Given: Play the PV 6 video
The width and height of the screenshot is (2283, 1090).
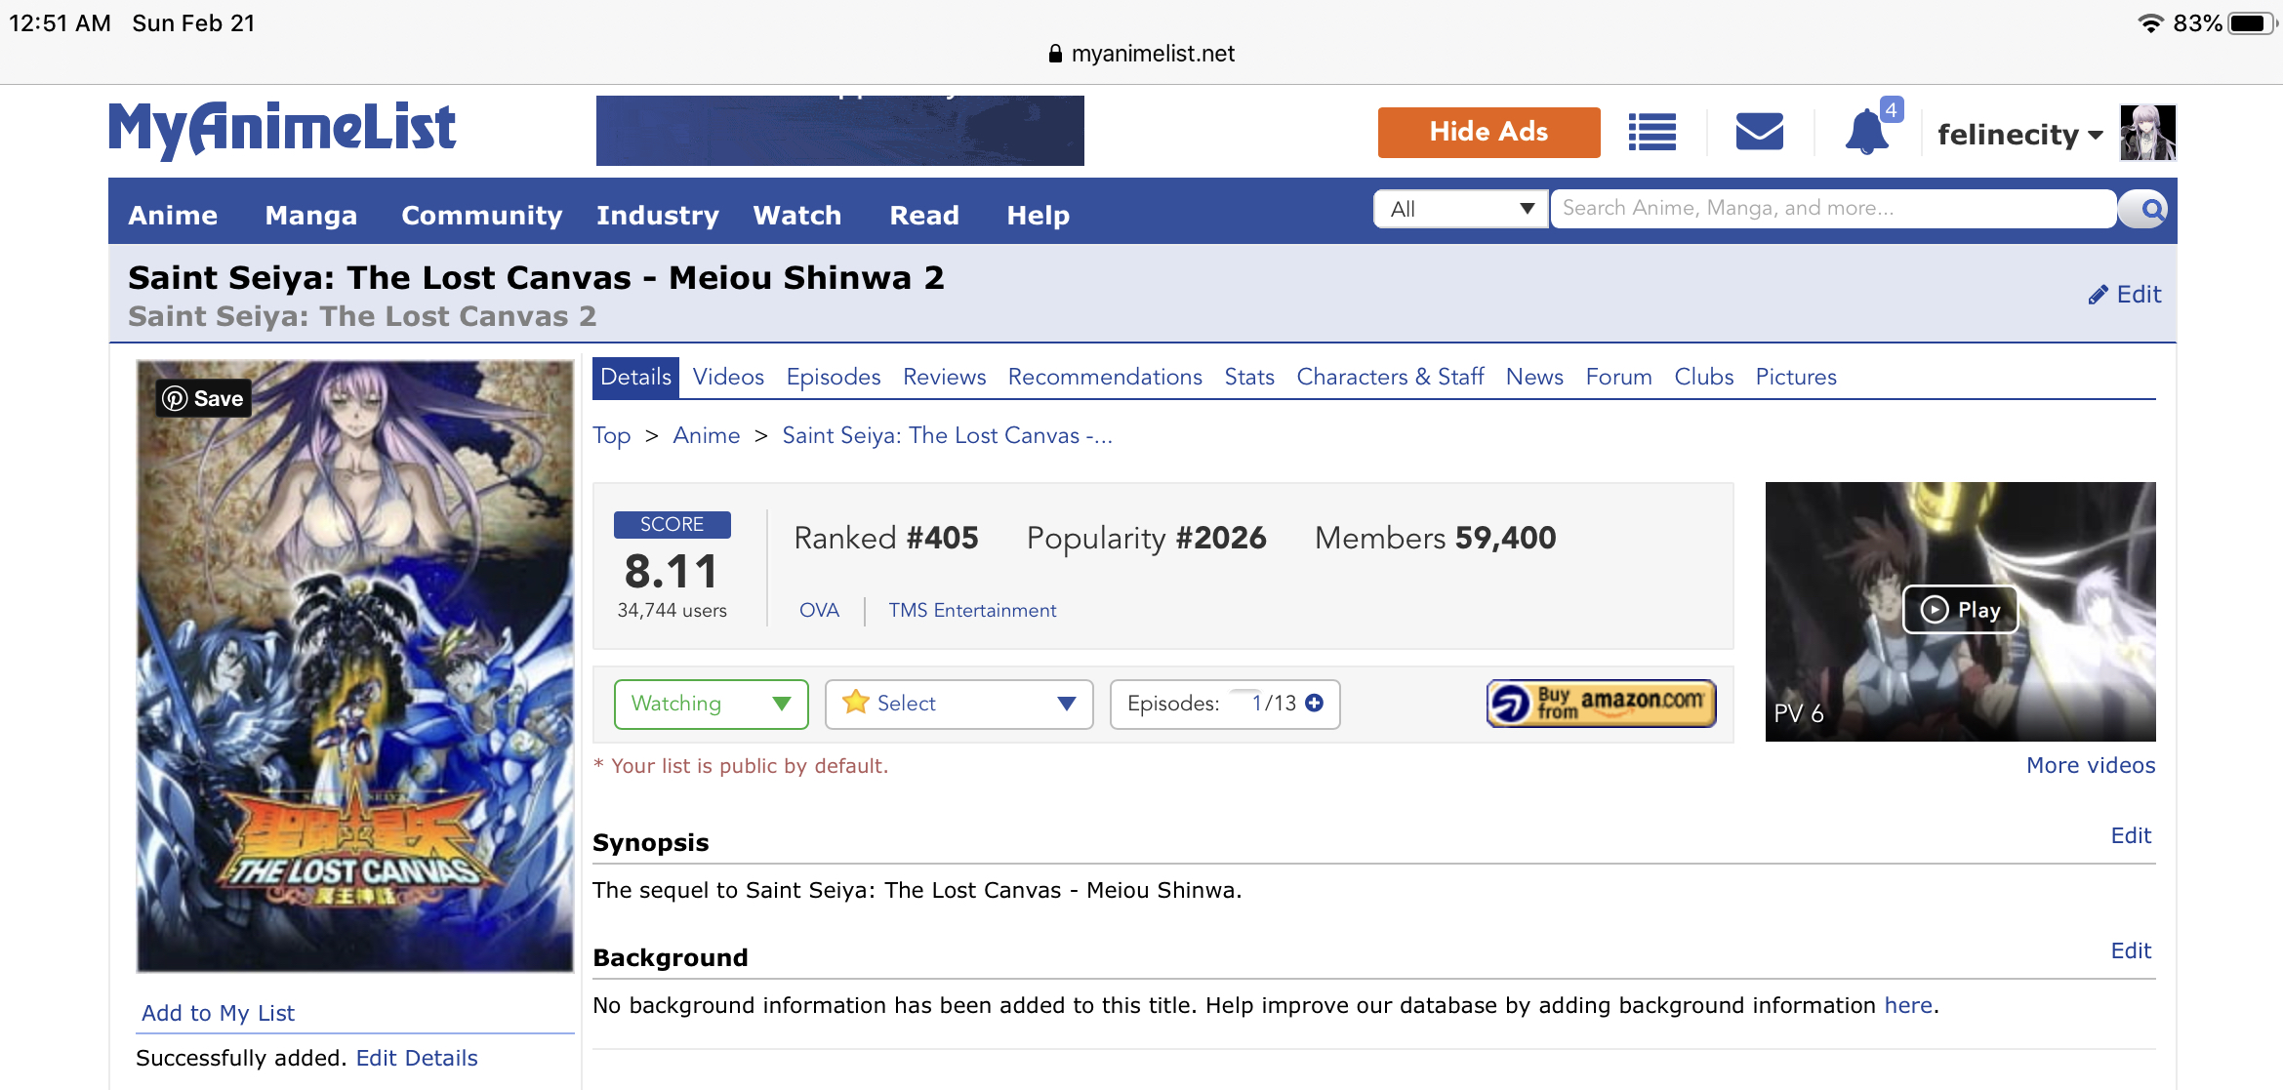Looking at the screenshot, I should coord(1960,610).
